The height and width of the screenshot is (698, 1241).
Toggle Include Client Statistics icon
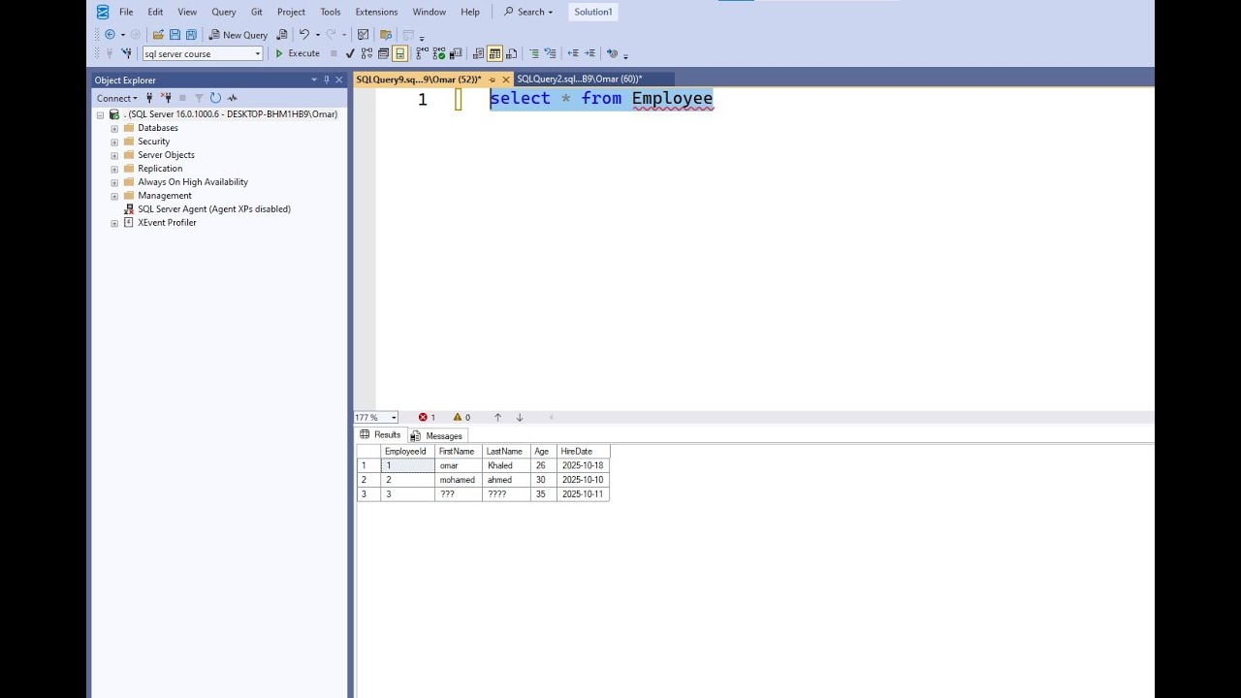click(x=455, y=53)
